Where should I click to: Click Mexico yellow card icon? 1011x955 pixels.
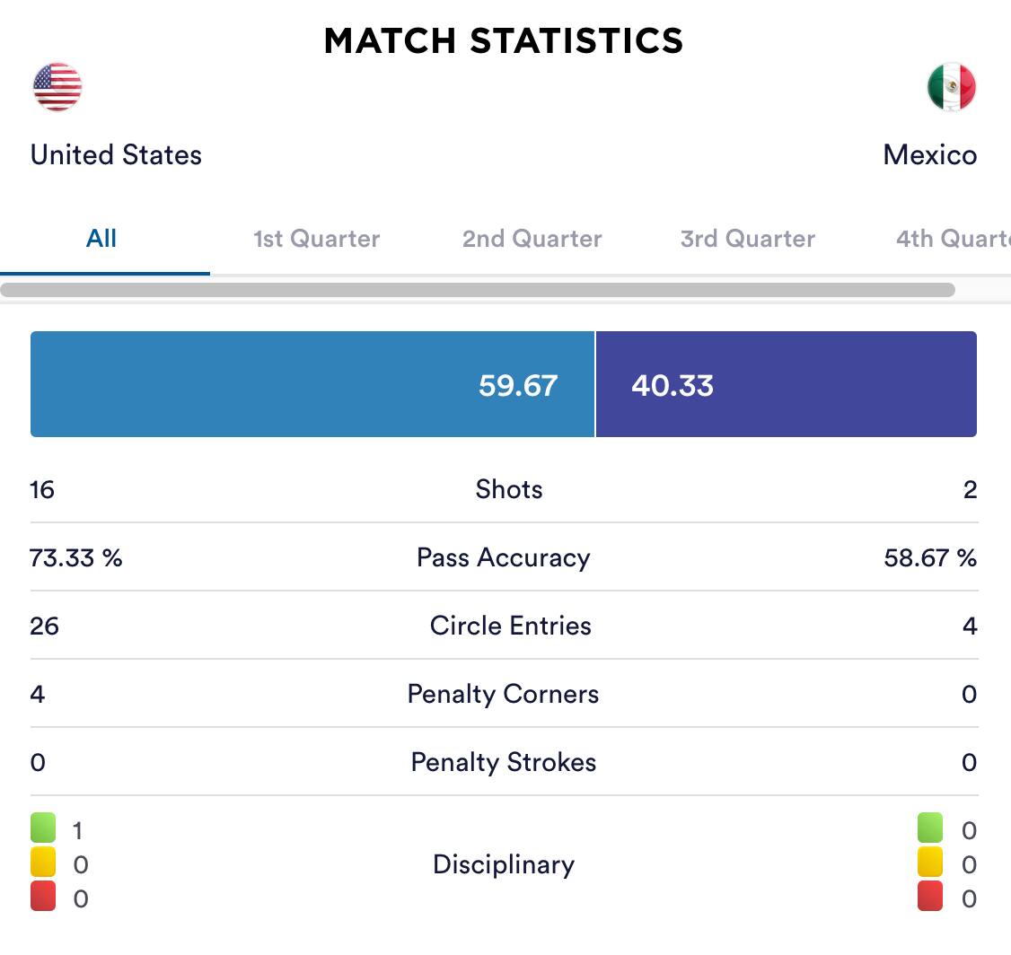click(x=930, y=863)
